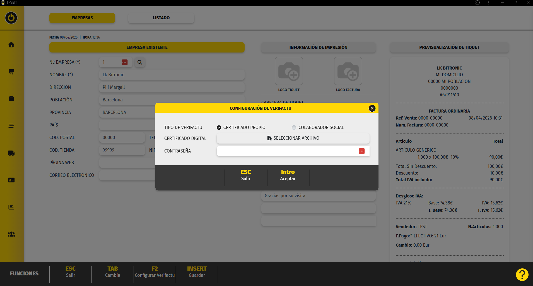Click the power icon in the sidebar

click(x=11, y=18)
